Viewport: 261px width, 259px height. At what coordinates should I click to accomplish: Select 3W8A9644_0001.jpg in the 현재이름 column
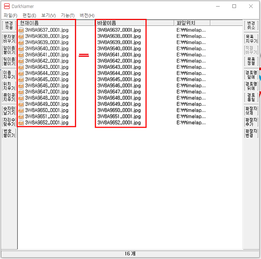point(47,73)
